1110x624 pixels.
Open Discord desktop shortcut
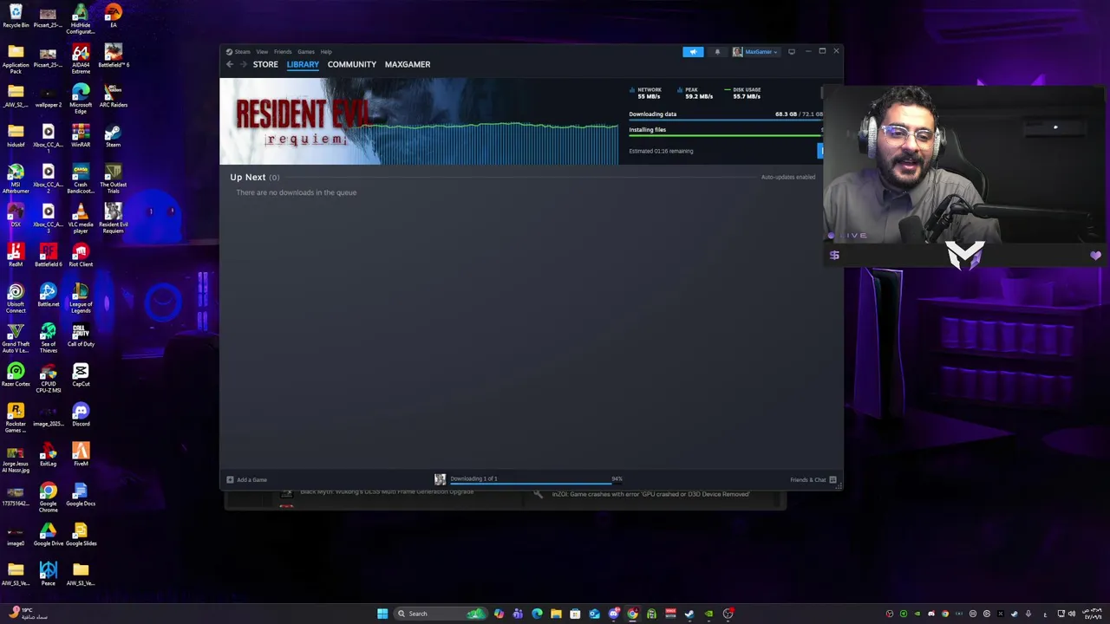coord(81,415)
